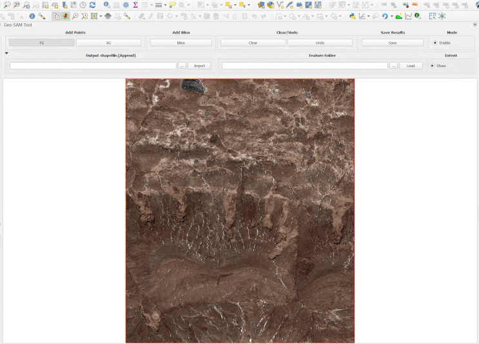Viewport: 479px width, 344px height.
Task: Create a New Spatial Bookmark
Action: click(x=64, y=5)
